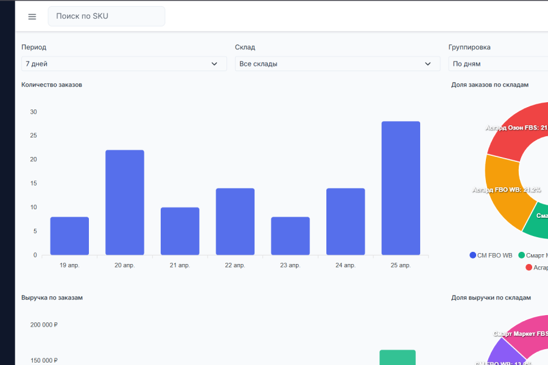Toggle the green 'Смарт' legend item
Image resolution: width=548 pixels, height=365 pixels.
[533, 255]
